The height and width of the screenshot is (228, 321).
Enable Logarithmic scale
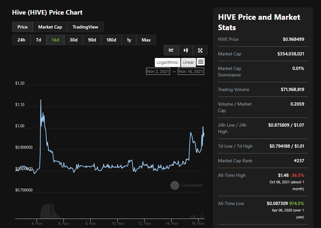167,63
